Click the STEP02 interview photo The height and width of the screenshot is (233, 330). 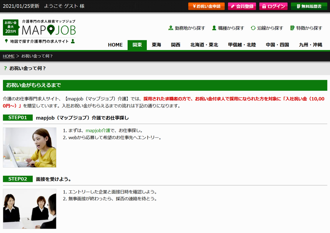click(x=29, y=209)
